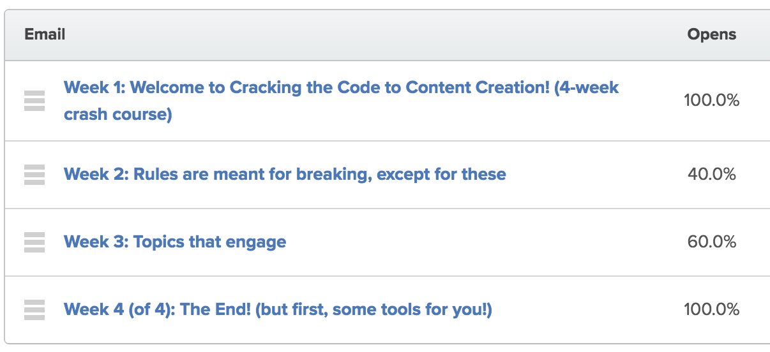Image resolution: width=770 pixels, height=352 pixels.
Task: Open Week 4 (of 4): The End! email
Action: 278,310
